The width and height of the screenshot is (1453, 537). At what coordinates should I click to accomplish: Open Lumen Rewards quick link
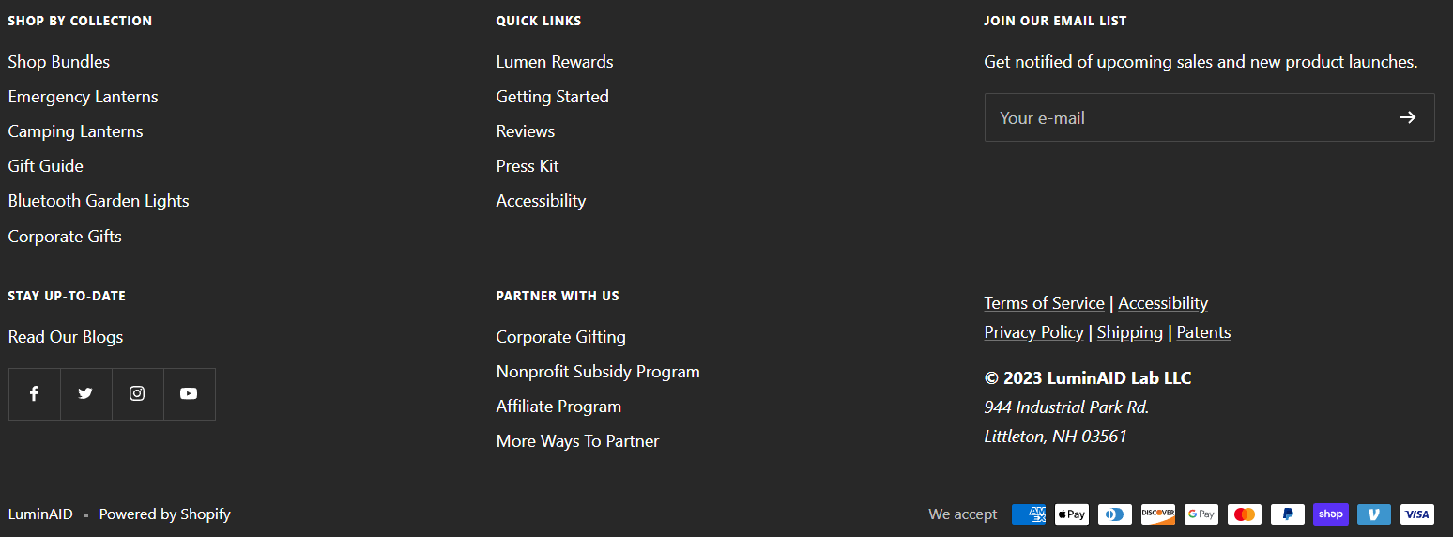555,62
